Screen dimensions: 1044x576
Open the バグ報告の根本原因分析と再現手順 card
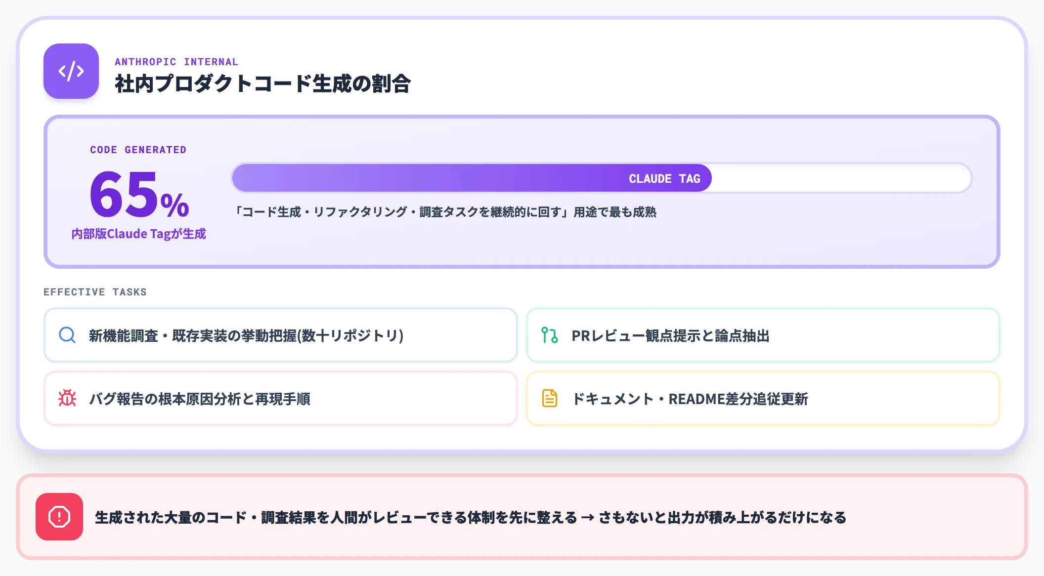coord(280,398)
